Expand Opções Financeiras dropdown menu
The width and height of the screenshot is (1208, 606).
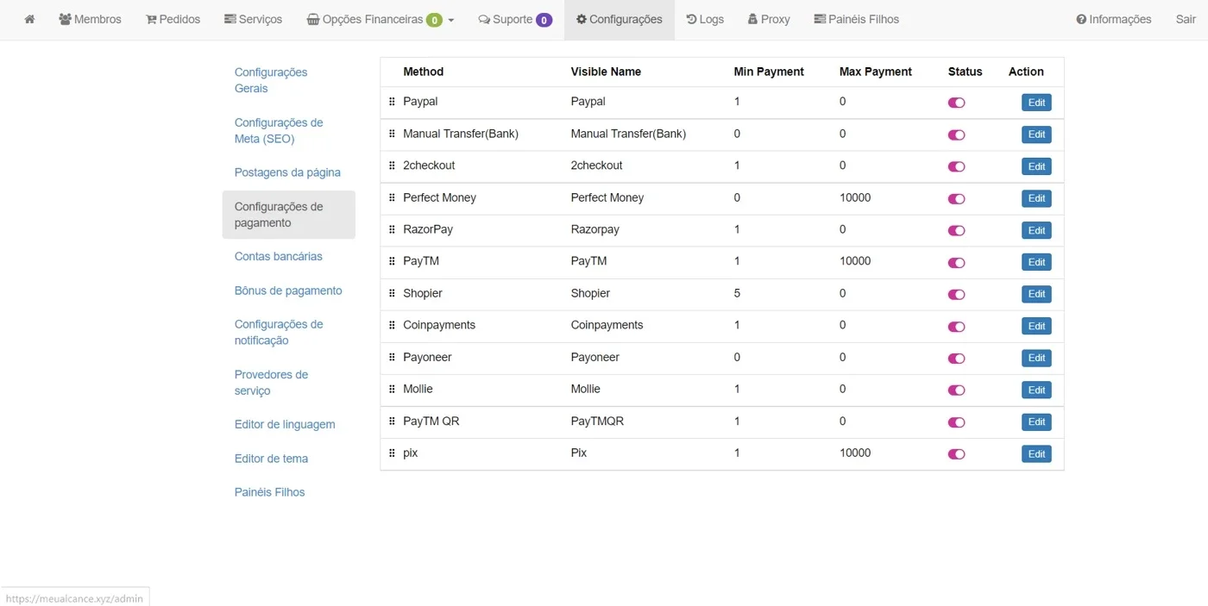click(381, 19)
